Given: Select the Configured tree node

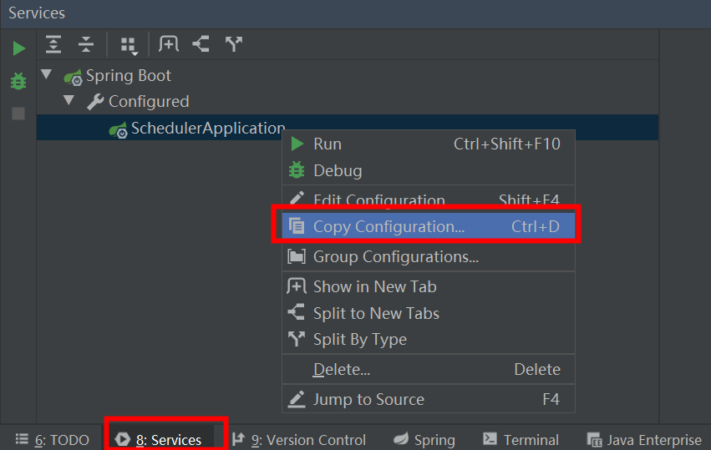Looking at the screenshot, I should pos(149,102).
